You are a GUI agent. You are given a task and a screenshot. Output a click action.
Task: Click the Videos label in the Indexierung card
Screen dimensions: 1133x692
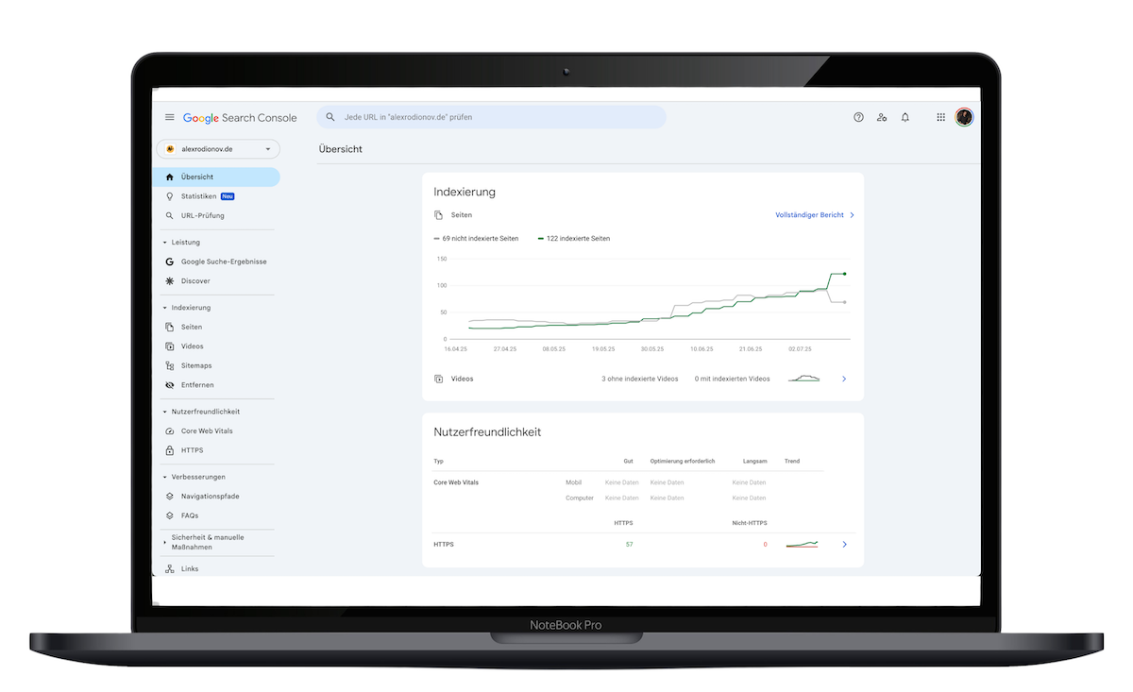[x=463, y=379]
